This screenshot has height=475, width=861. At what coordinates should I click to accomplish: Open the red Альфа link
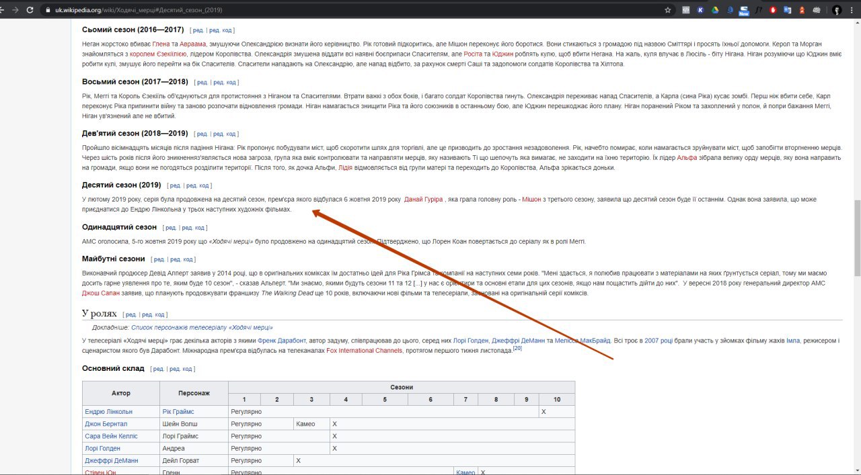point(687,157)
